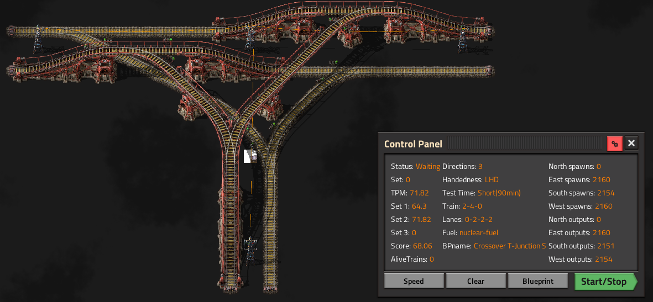Click the Lanes value 0-2-2-2
This screenshot has height=302, width=653.
click(x=478, y=219)
